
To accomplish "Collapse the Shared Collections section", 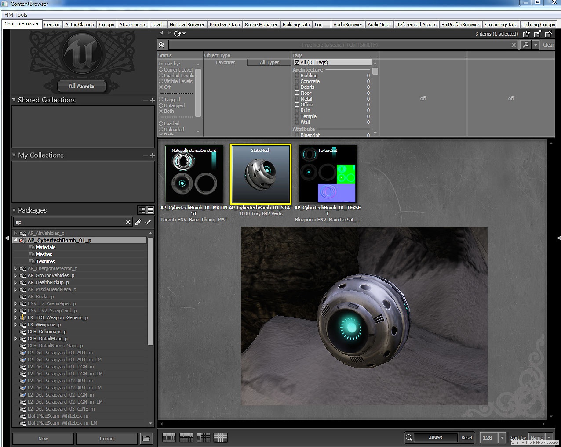I will (14, 100).
